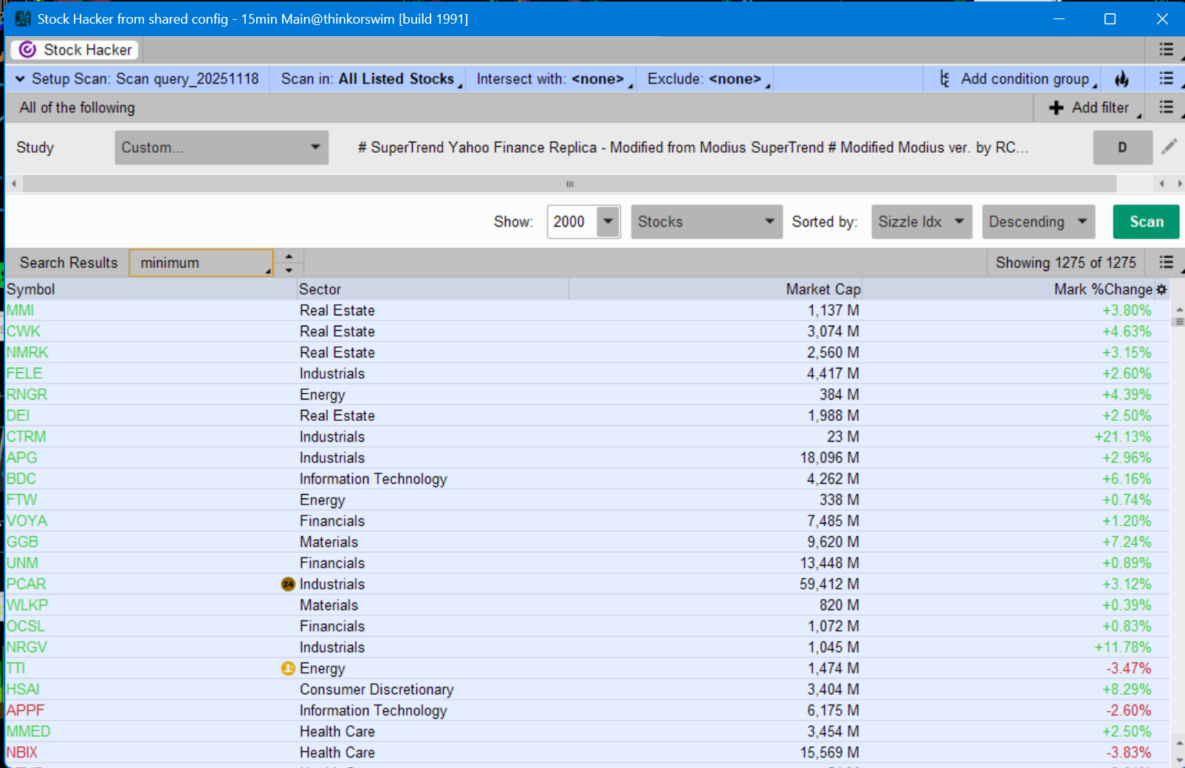Click the results scrollbar down arrow

(x=1179, y=761)
